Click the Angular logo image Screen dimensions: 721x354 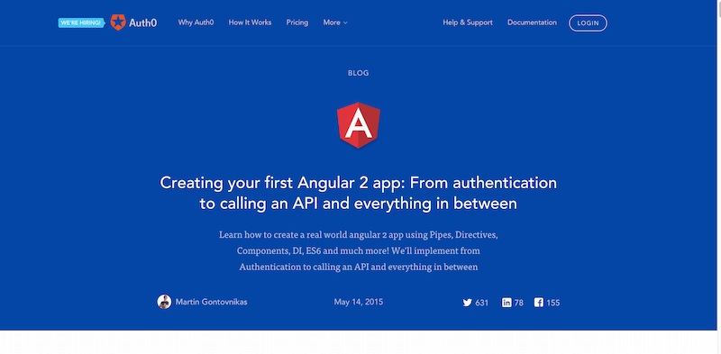[x=359, y=125]
